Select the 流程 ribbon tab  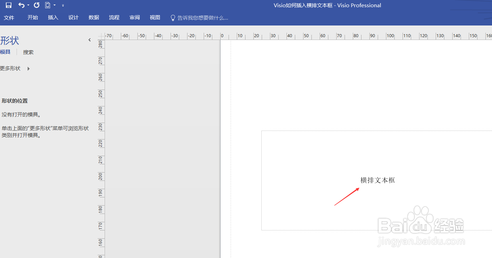click(114, 18)
